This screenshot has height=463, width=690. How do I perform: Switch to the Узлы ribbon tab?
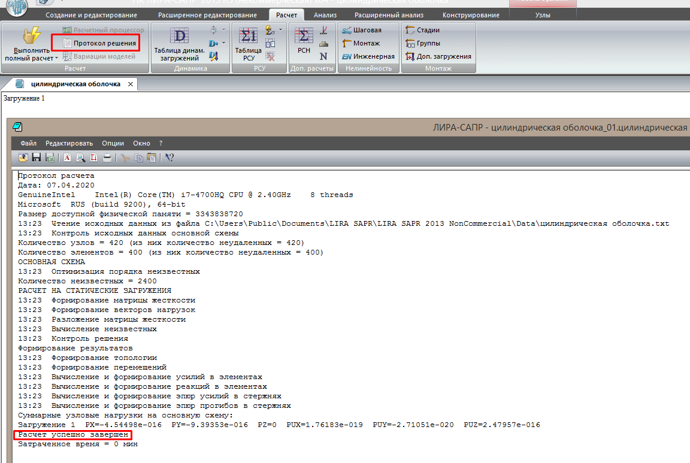pos(543,15)
